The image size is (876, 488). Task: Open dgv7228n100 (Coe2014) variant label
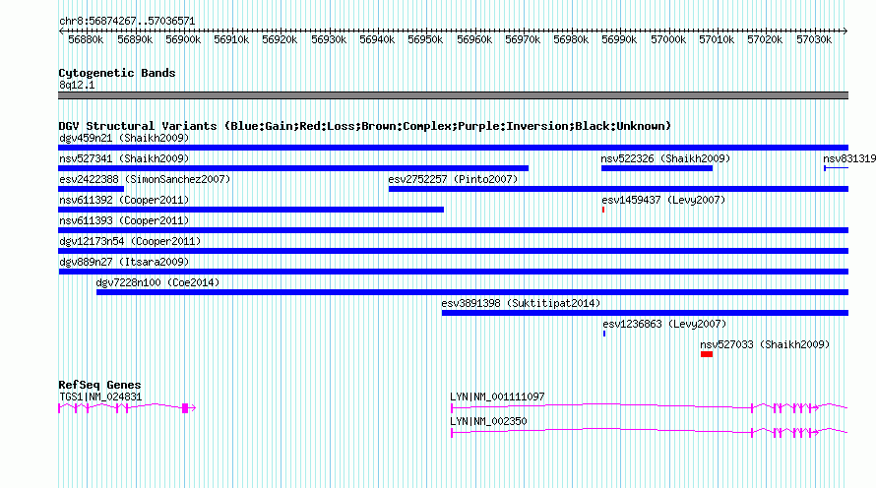157,282
